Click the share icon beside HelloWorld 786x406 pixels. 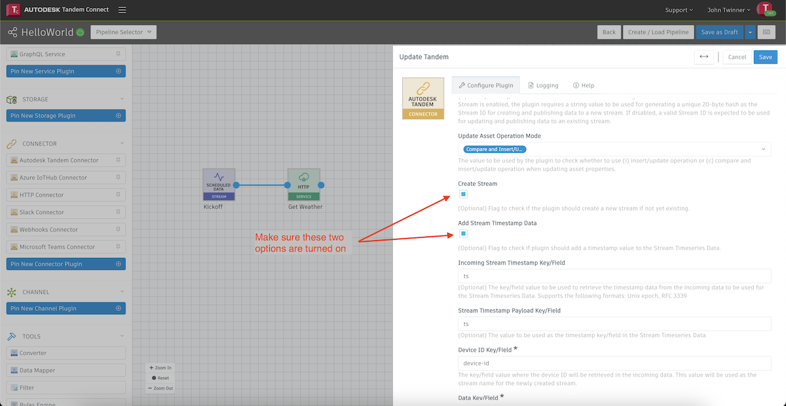[12, 32]
